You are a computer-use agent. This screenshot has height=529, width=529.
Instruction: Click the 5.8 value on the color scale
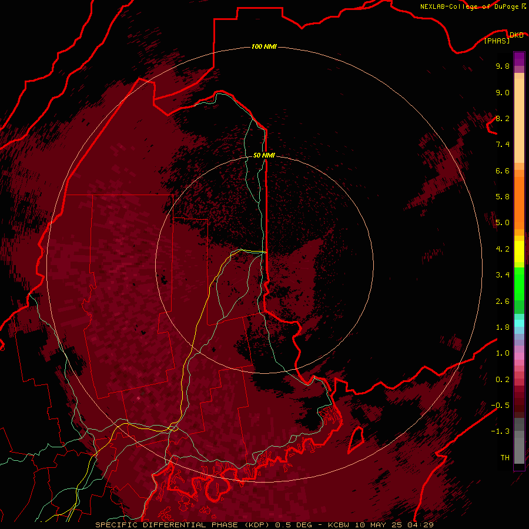tap(503, 197)
